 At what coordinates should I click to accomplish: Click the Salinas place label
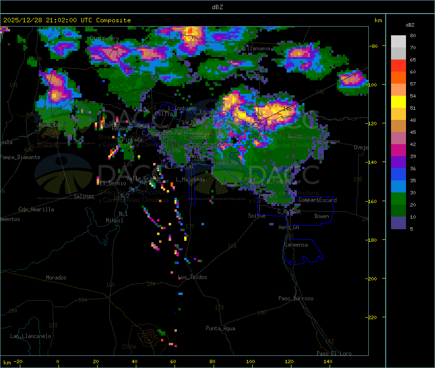coord(84,196)
